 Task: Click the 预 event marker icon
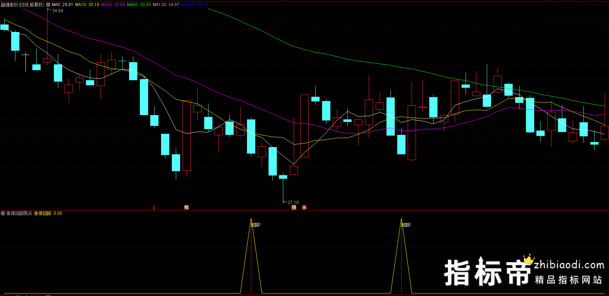pos(294,208)
